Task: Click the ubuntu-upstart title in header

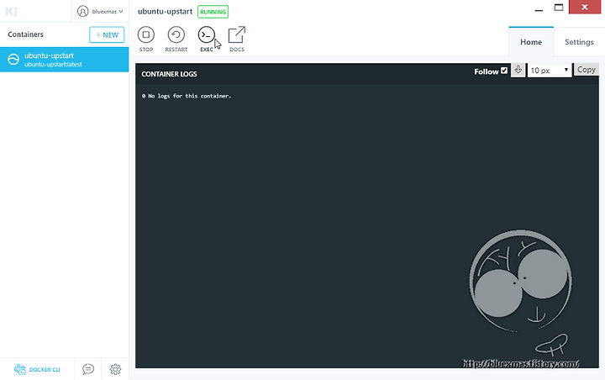Action: (166, 11)
